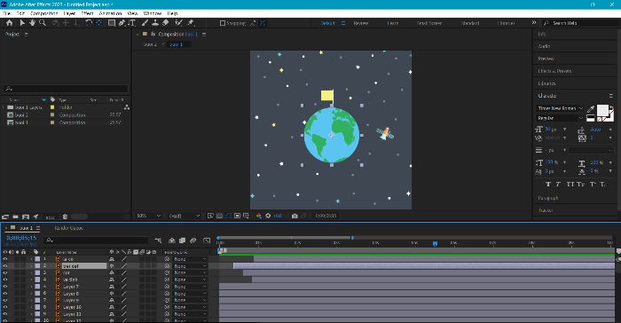Select the Rotation tool

point(89,23)
